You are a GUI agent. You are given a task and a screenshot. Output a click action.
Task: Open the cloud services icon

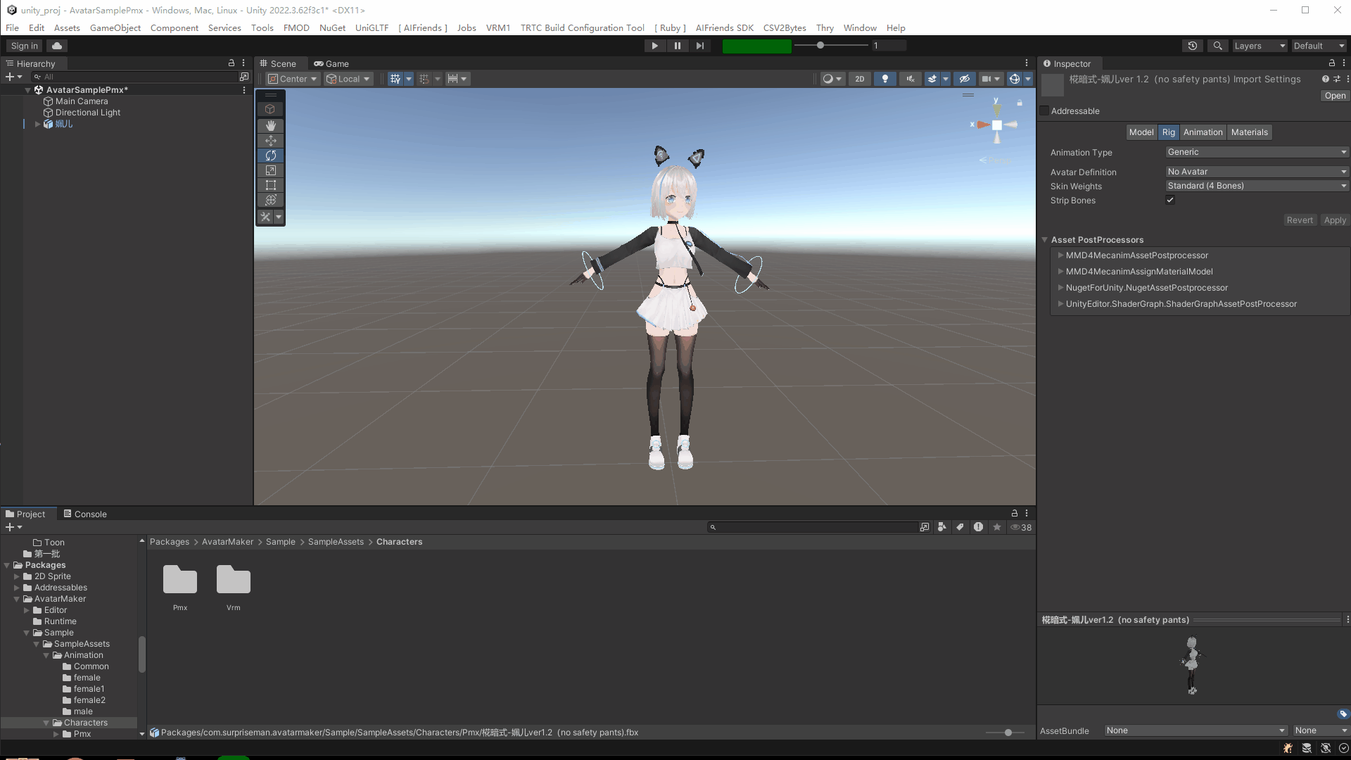(57, 46)
